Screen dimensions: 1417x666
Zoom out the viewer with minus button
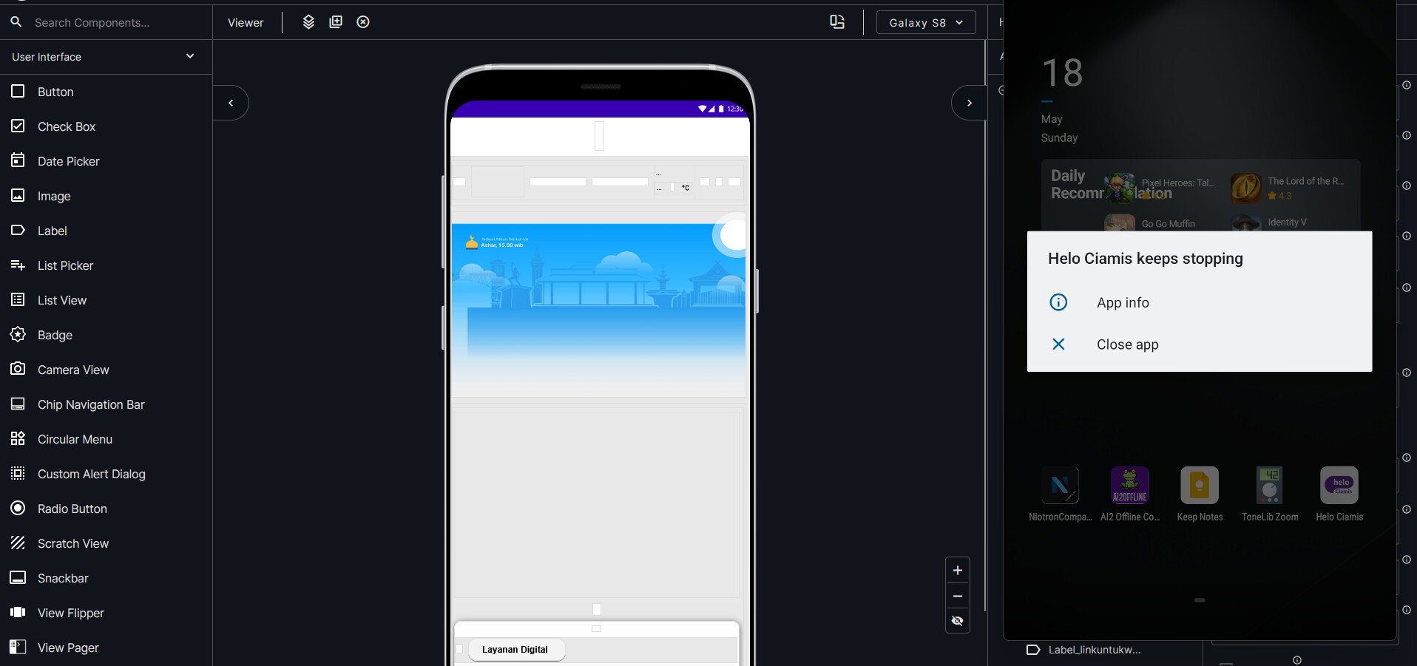(958, 596)
